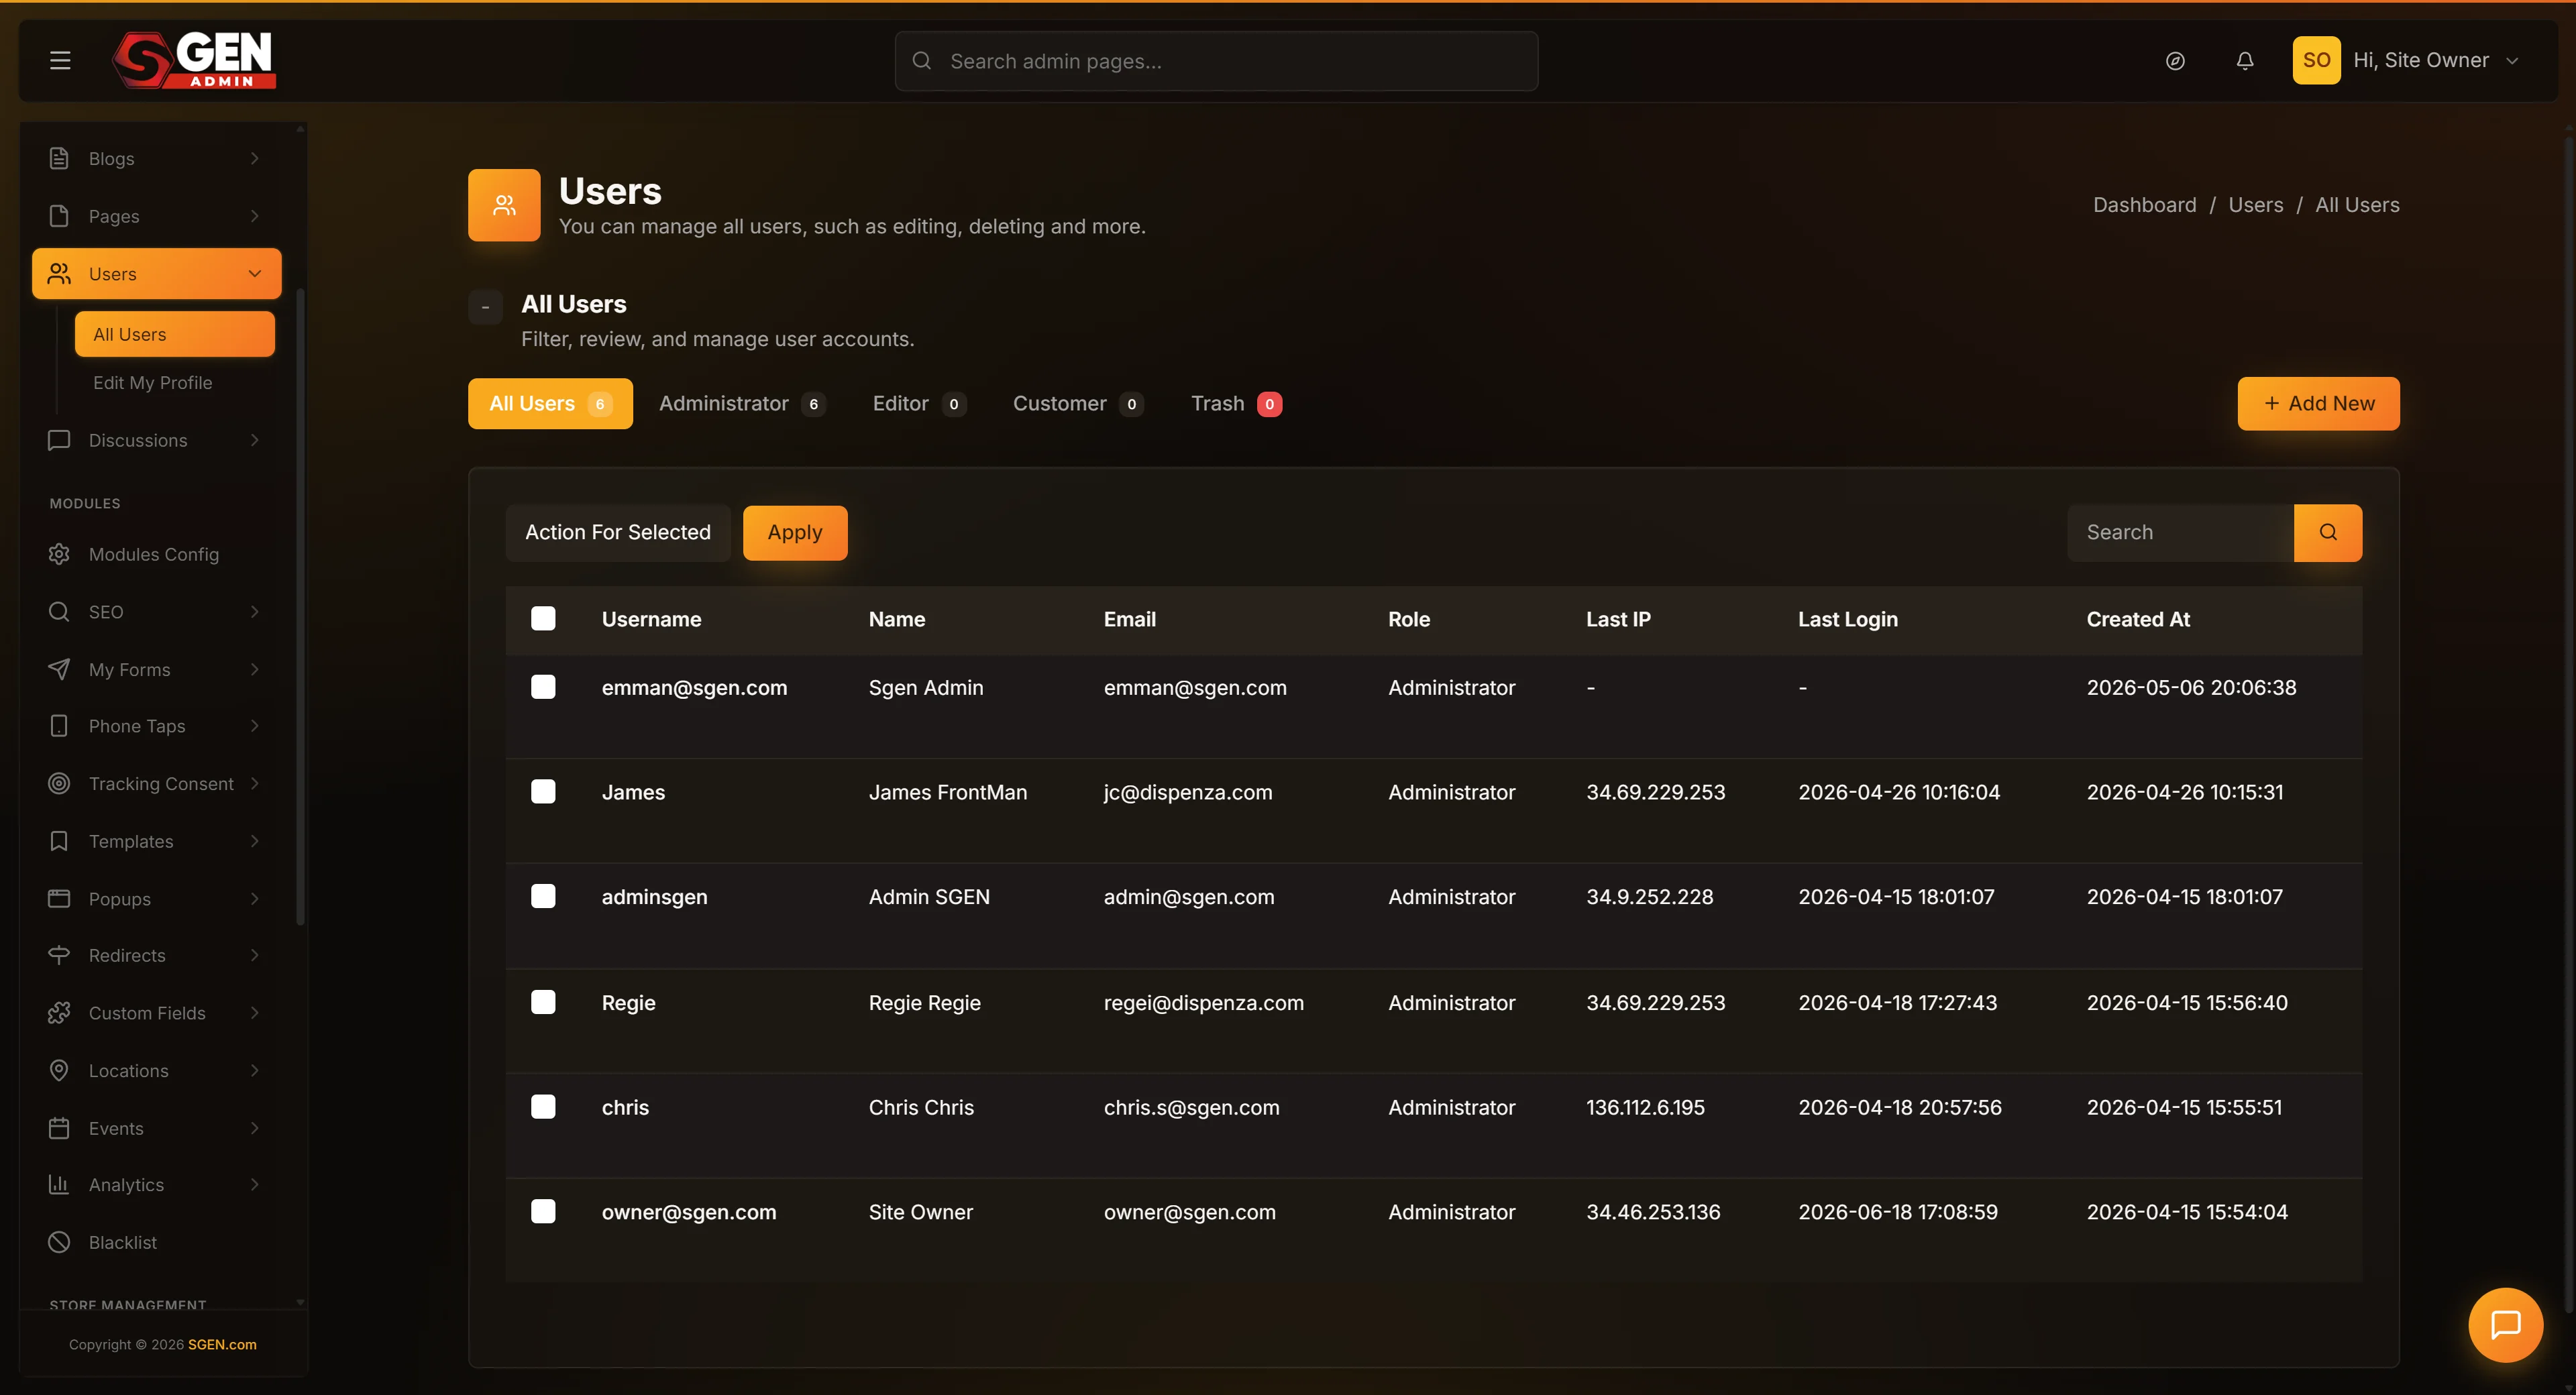Click the Popups window icon

tap(59, 898)
